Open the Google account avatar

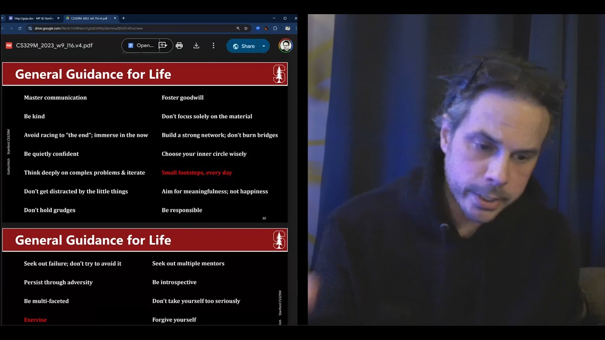click(x=285, y=46)
